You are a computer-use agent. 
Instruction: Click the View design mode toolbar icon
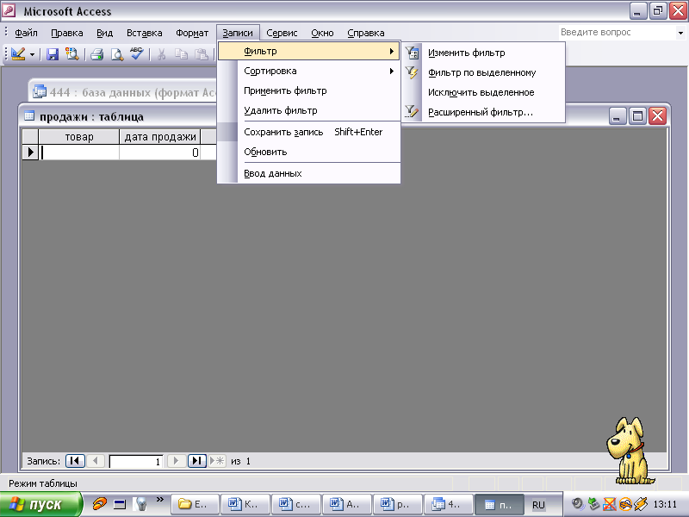(x=18, y=54)
